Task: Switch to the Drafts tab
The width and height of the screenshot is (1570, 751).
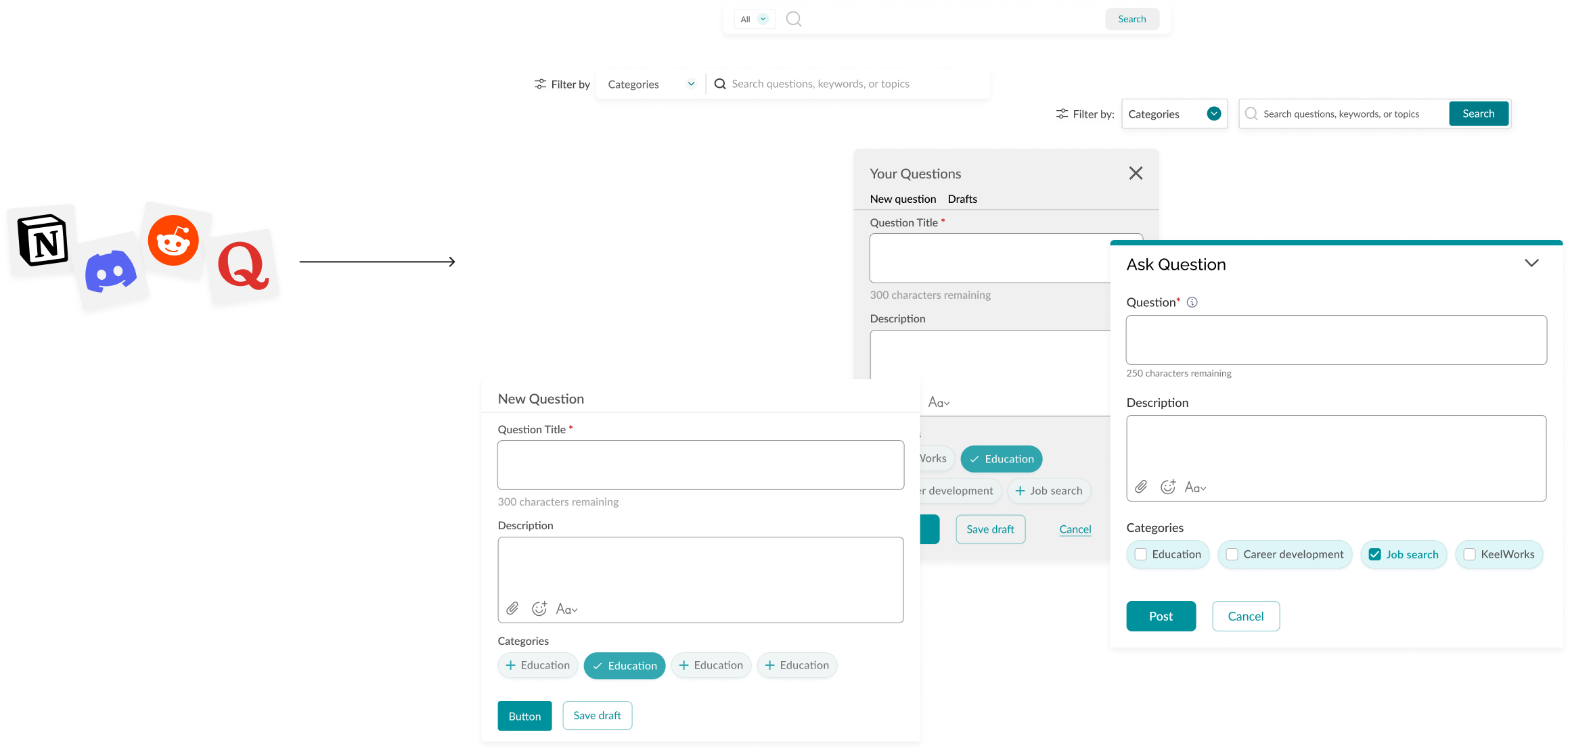Action: pos(962,199)
